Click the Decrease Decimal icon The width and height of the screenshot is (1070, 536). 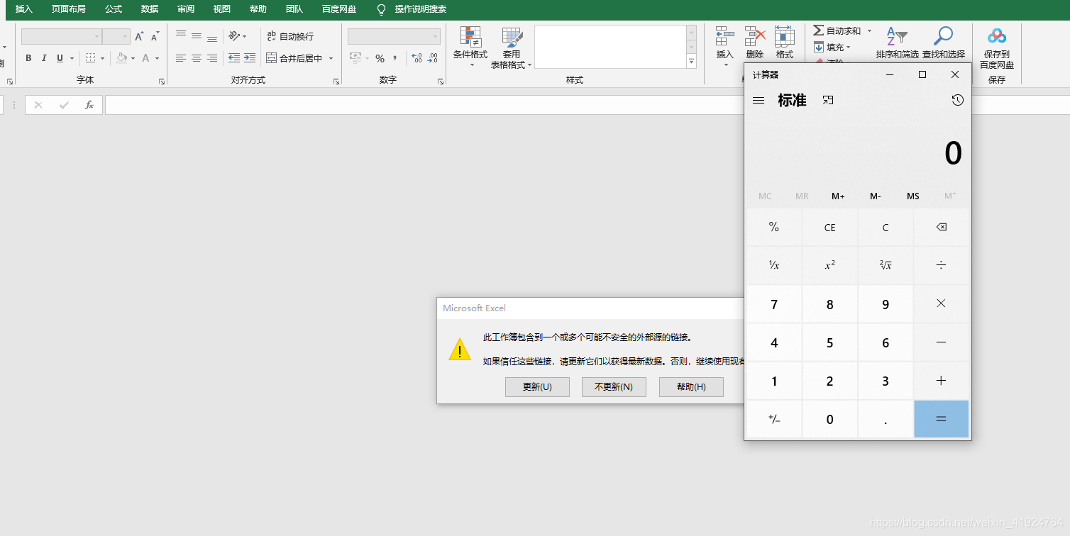point(433,58)
